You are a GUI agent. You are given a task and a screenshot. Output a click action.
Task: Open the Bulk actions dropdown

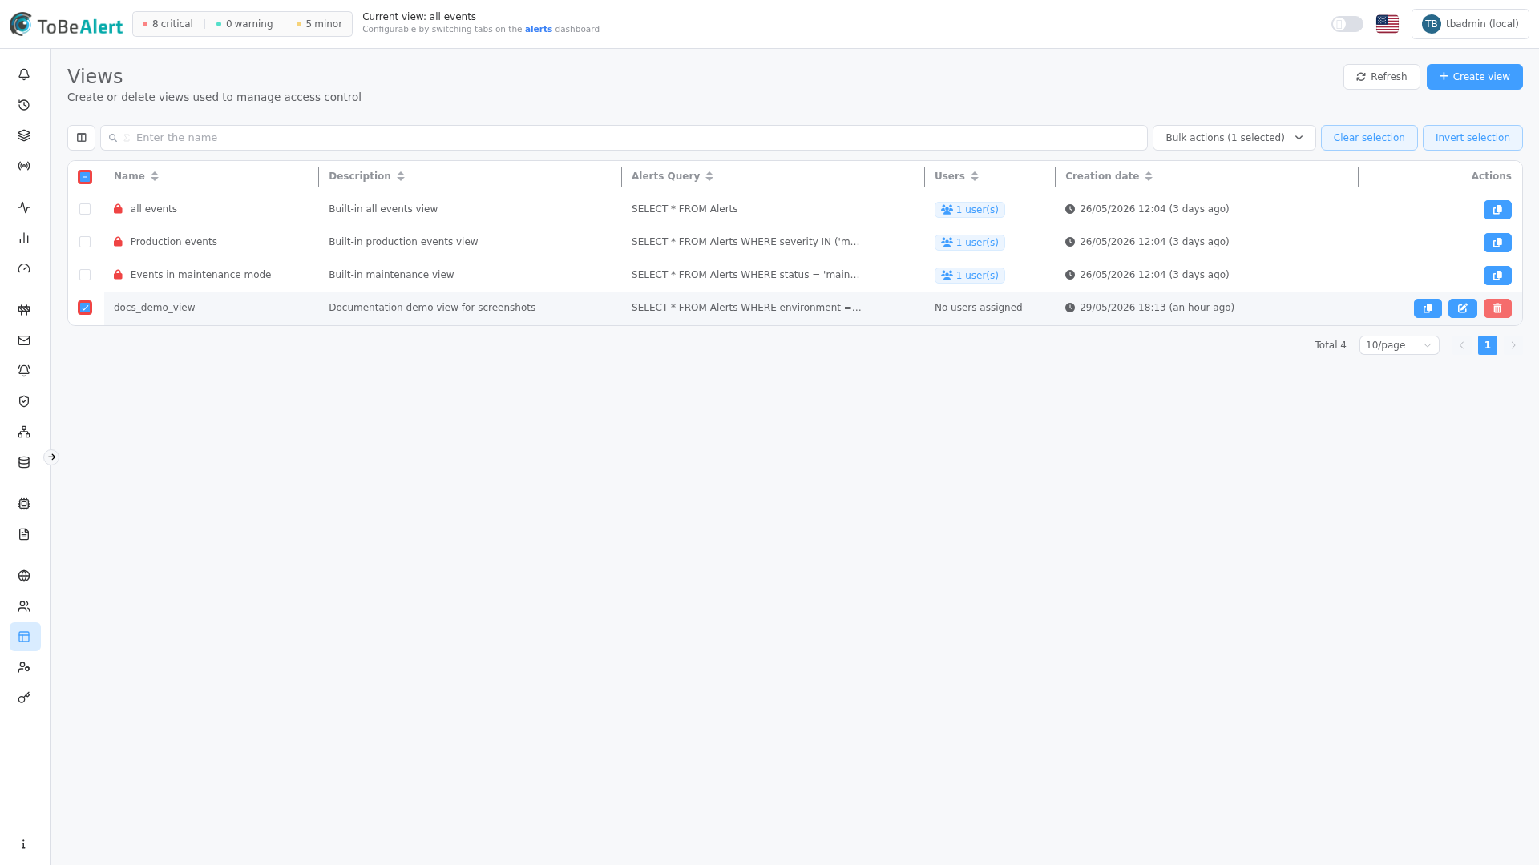(x=1234, y=138)
